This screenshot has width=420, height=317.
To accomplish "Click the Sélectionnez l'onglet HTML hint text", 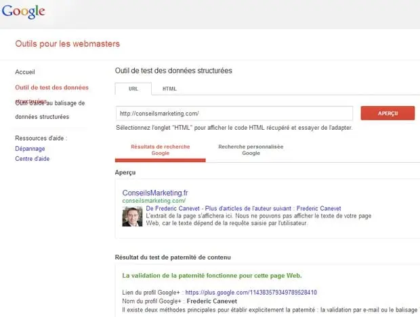I will (234, 128).
